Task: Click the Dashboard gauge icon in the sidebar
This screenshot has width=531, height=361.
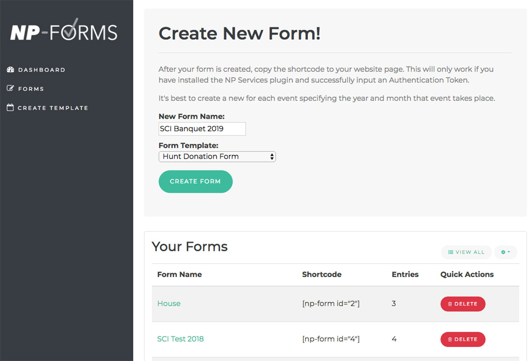Action: (11, 69)
